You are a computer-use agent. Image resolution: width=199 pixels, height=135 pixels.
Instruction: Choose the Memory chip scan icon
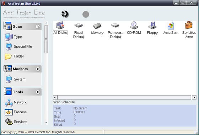pyautogui.click(x=97, y=26)
